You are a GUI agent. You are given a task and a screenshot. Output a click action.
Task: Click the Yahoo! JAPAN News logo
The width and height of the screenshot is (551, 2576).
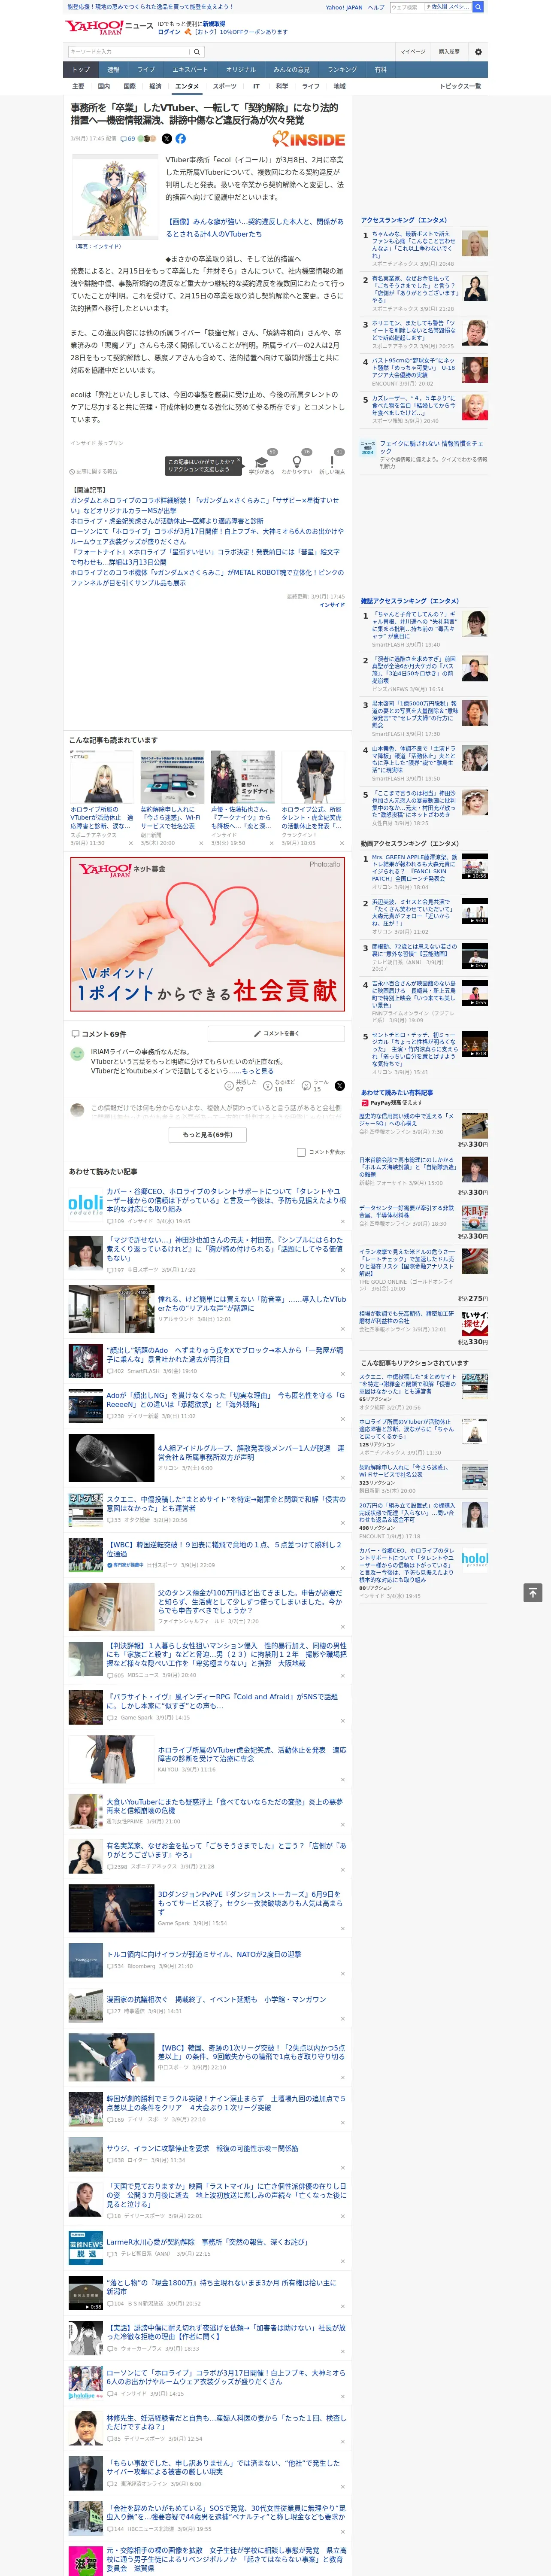(109, 27)
